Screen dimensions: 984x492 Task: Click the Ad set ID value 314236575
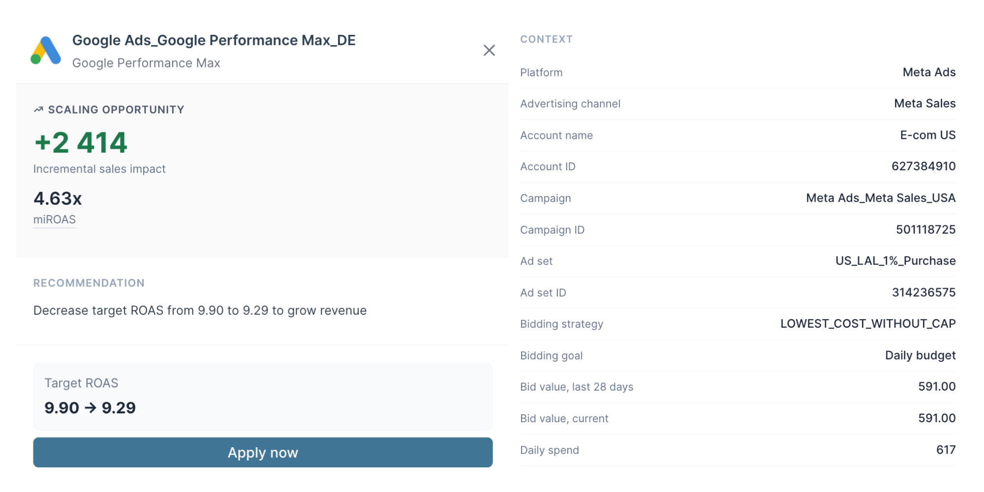tap(923, 292)
